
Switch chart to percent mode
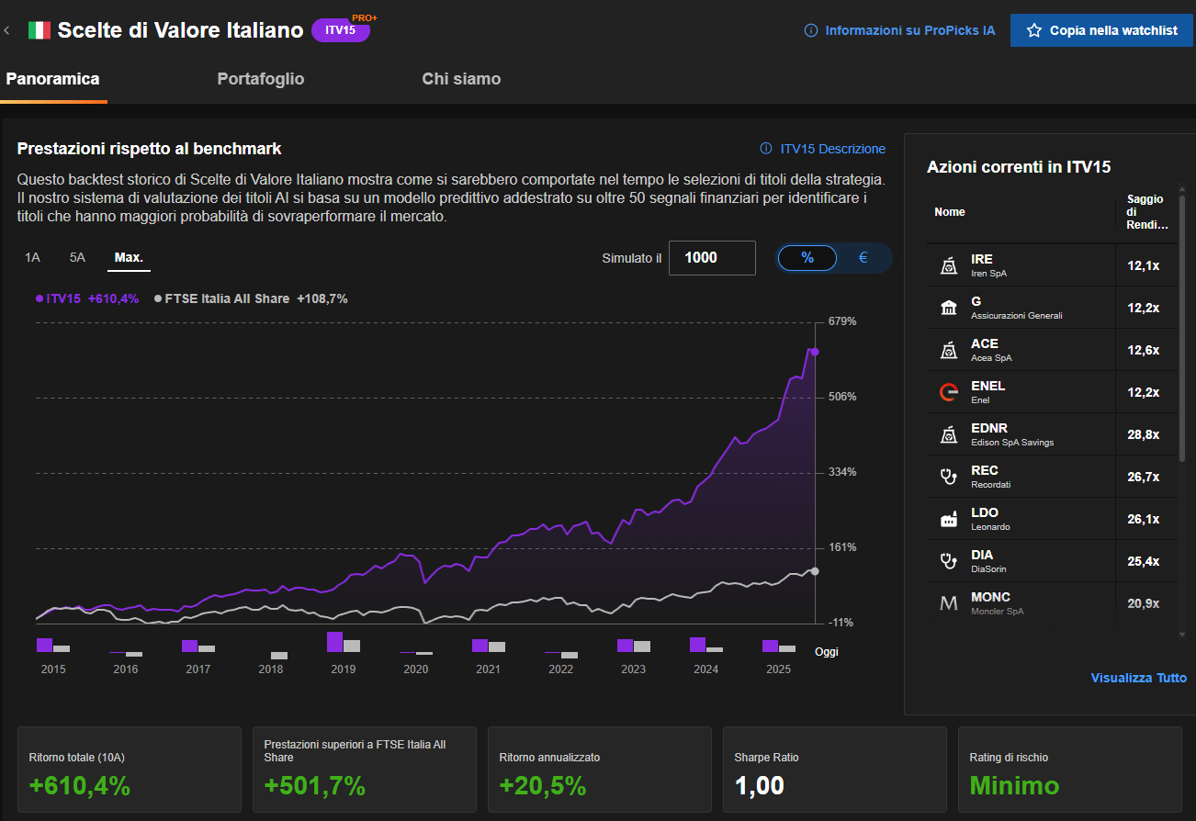click(807, 258)
